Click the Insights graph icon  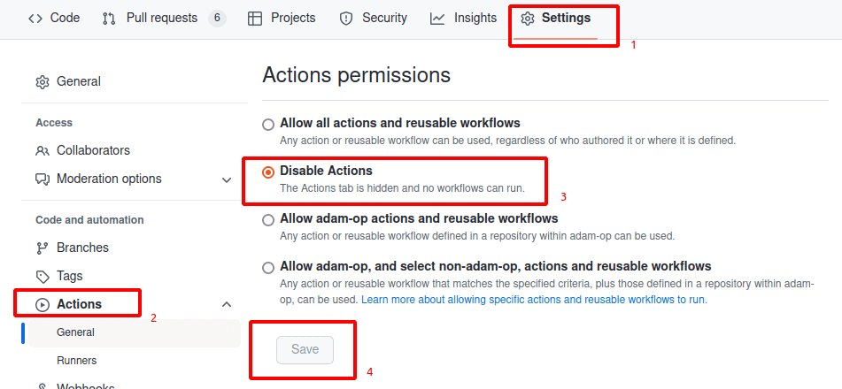pyautogui.click(x=437, y=19)
